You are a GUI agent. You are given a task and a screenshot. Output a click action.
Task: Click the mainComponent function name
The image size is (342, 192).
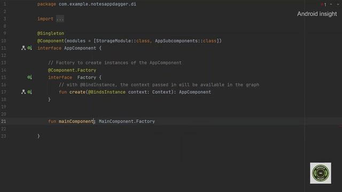tap(76, 121)
